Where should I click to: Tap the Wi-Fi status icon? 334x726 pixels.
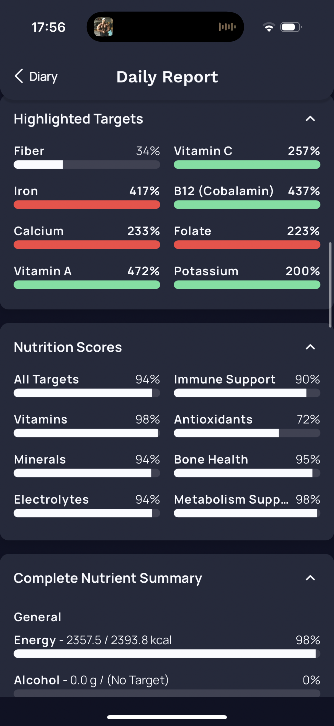click(269, 27)
